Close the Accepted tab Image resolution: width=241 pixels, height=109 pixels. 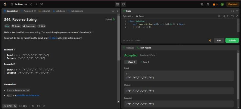click(35, 11)
